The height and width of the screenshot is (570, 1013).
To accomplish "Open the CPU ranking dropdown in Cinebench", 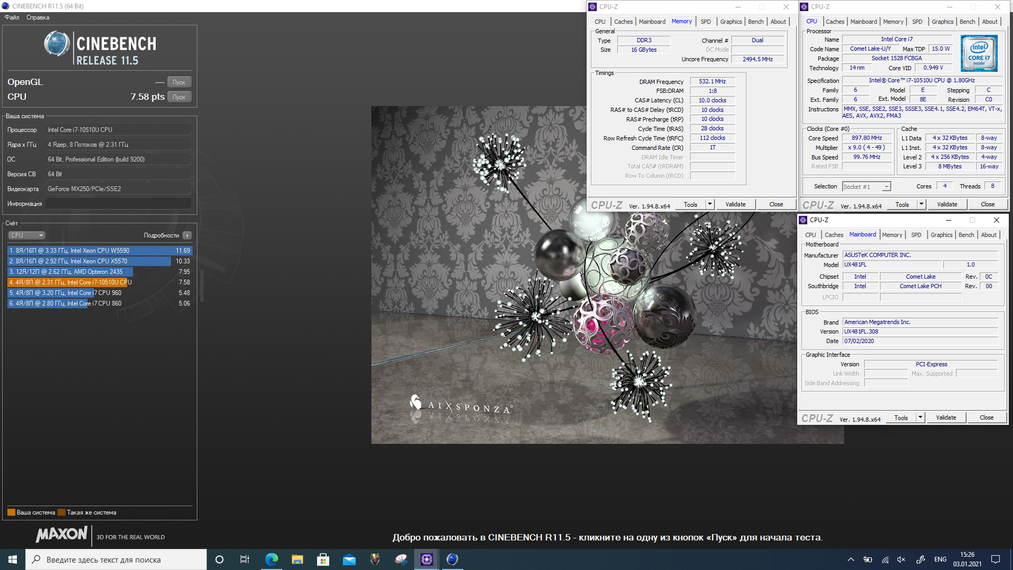I will pos(26,235).
